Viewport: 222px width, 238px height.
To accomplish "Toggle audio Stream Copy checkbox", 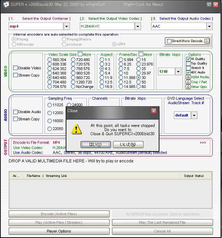I will pyautogui.click(x=15, y=119).
